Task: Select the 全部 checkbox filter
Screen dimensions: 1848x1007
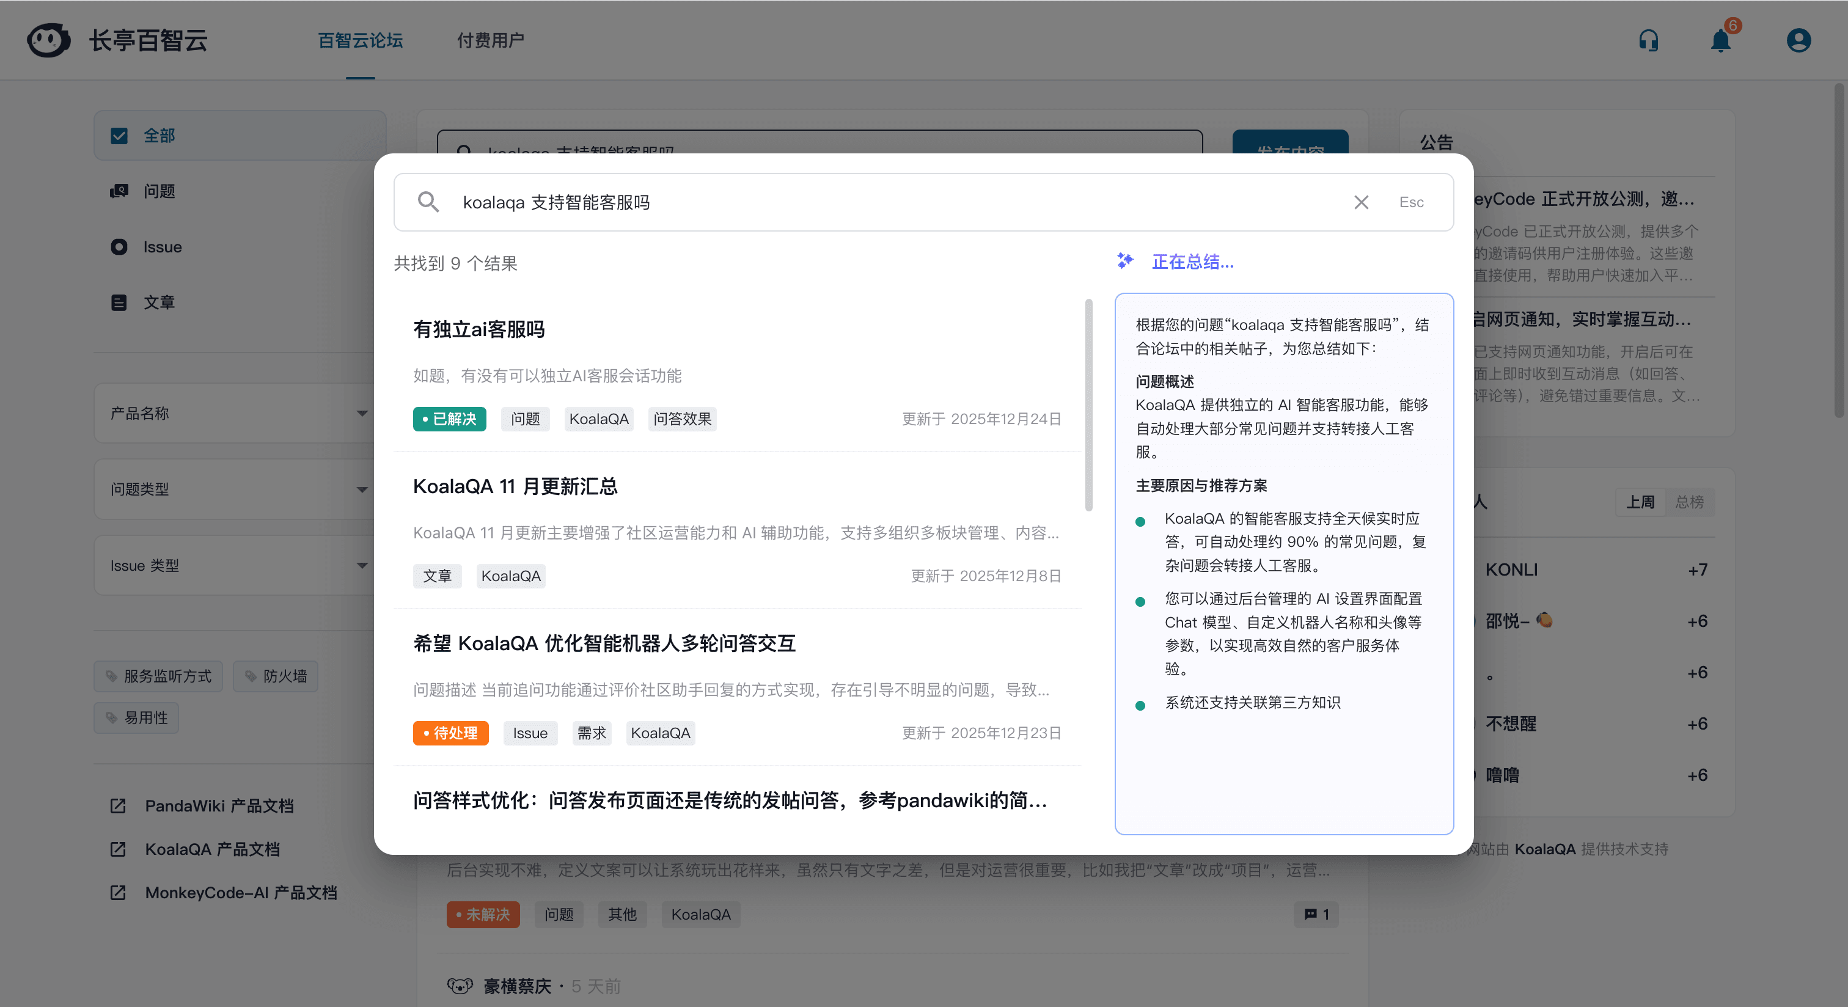Action: click(119, 135)
